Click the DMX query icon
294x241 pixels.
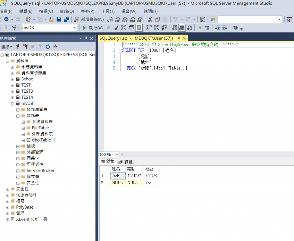tap(125, 19)
